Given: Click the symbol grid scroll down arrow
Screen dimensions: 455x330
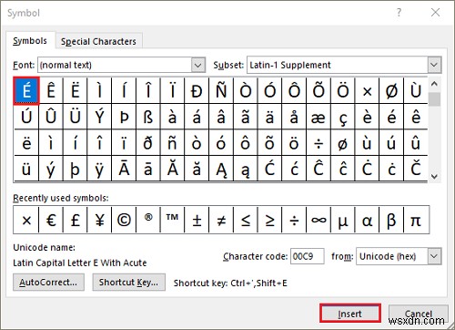Looking at the screenshot, I should click(x=434, y=176).
